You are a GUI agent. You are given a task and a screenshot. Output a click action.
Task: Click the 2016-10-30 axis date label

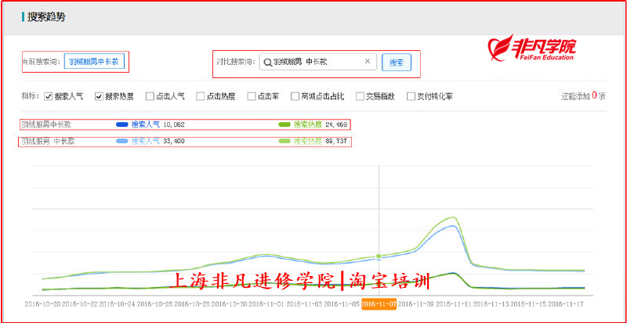tap(229, 303)
